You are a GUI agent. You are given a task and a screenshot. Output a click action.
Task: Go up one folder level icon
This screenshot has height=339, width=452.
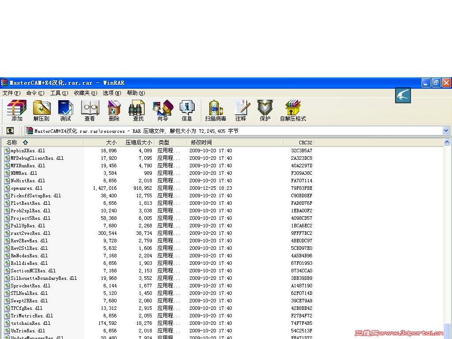coord(10,131)
